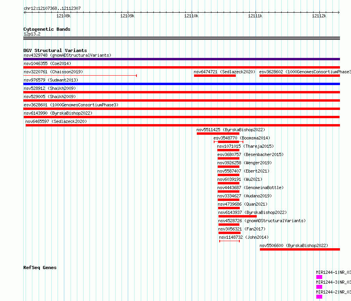Open nsv6039191 (Wu2021) label
The width and height of the screenshot is (351, 301).
[240, 179]
